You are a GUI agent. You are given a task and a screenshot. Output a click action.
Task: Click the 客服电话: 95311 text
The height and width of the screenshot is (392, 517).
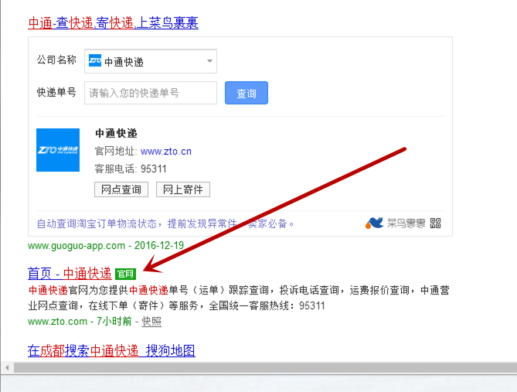[x=131, y=169]
